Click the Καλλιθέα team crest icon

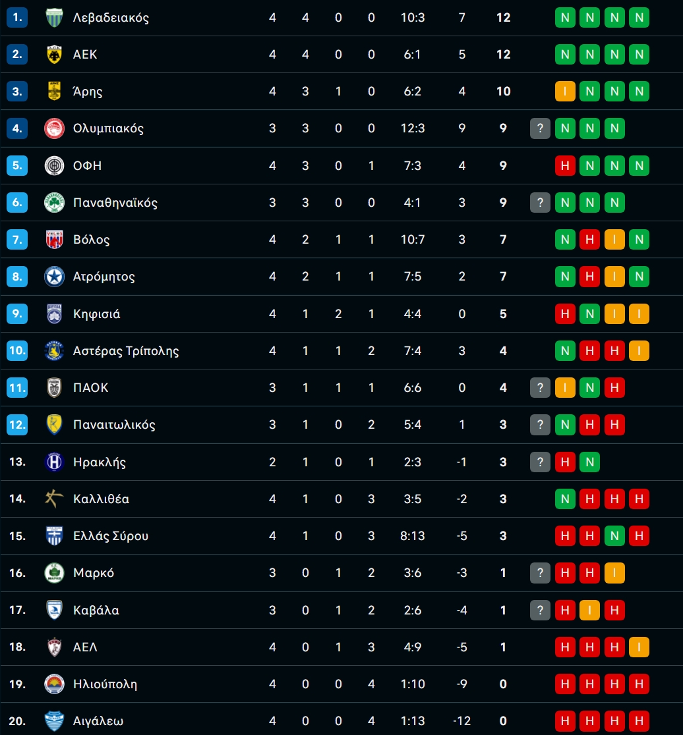coord(54,499)
